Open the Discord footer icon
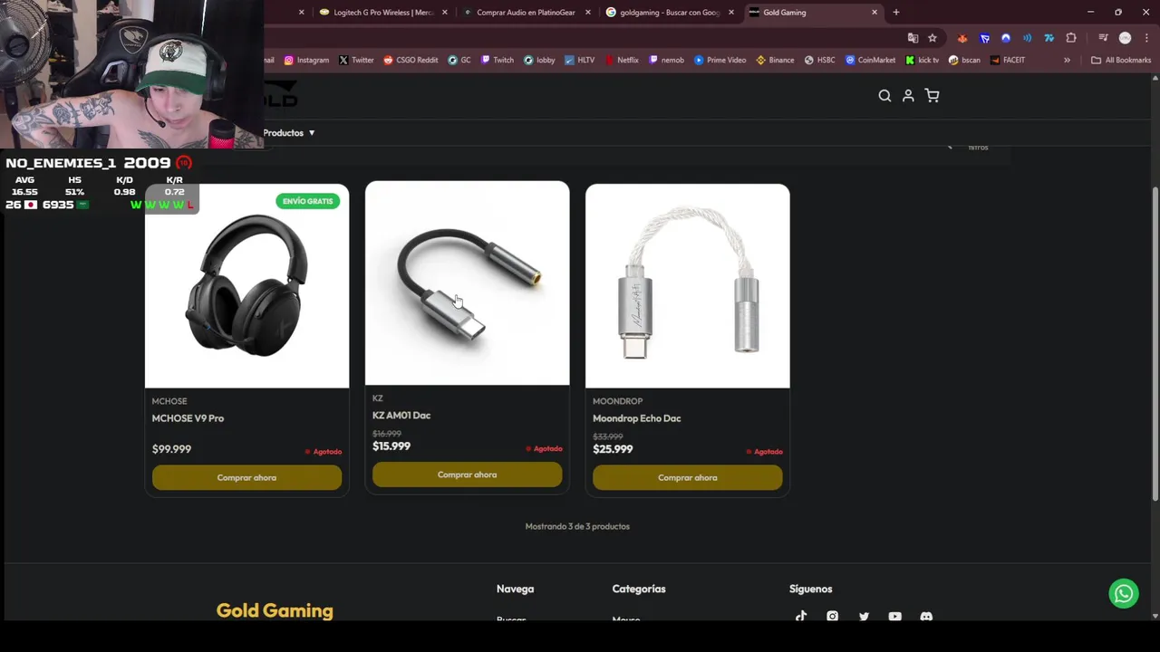This screenshot has height=652, width=1160. [x=926, y=617]
